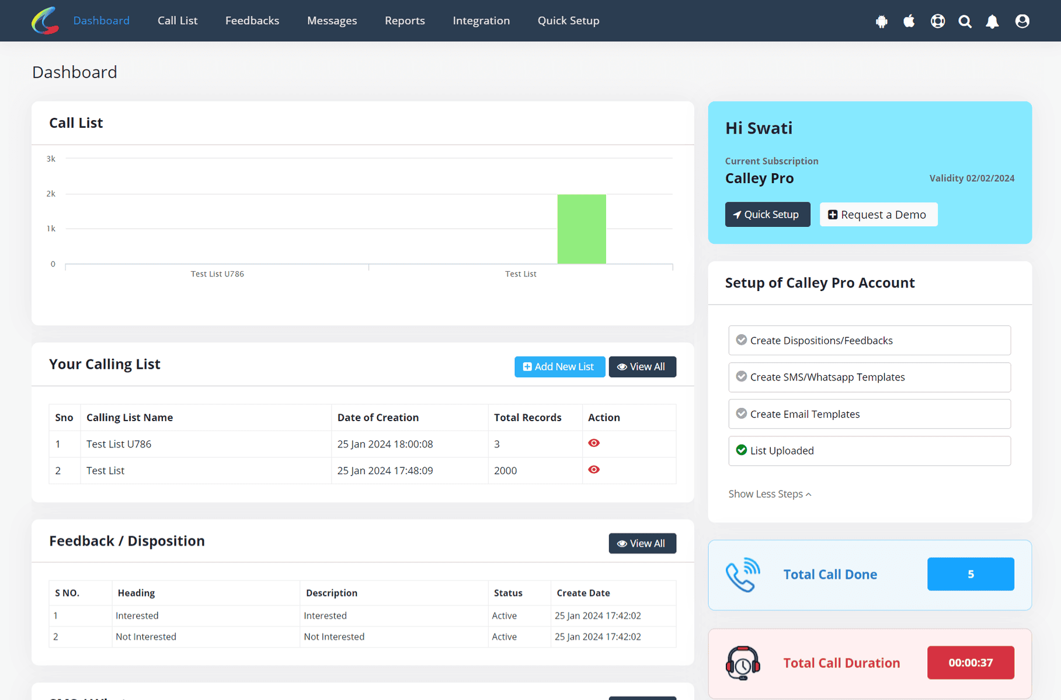View Test List records via eye icon
This screenshot has width=1061, height=700.
(x=594, y=470)
